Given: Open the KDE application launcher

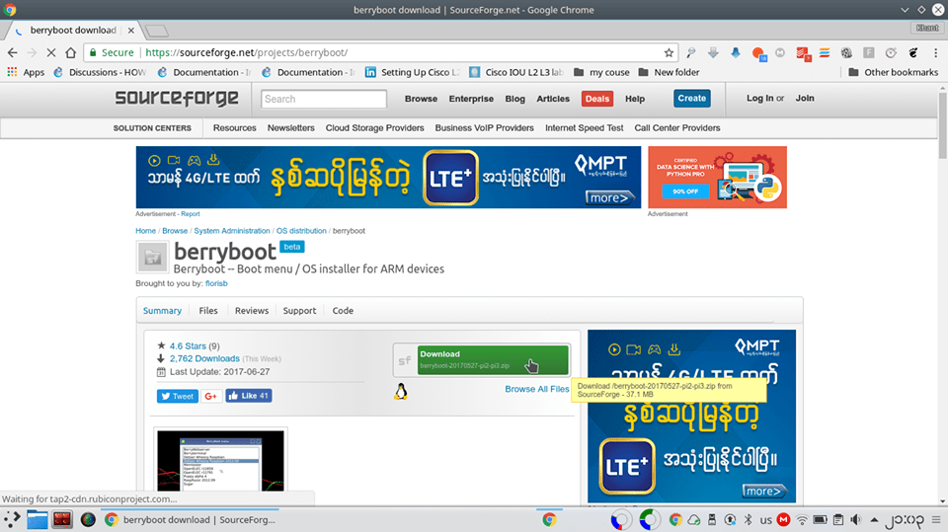Looking at the screenshot, I should point(12,519).
